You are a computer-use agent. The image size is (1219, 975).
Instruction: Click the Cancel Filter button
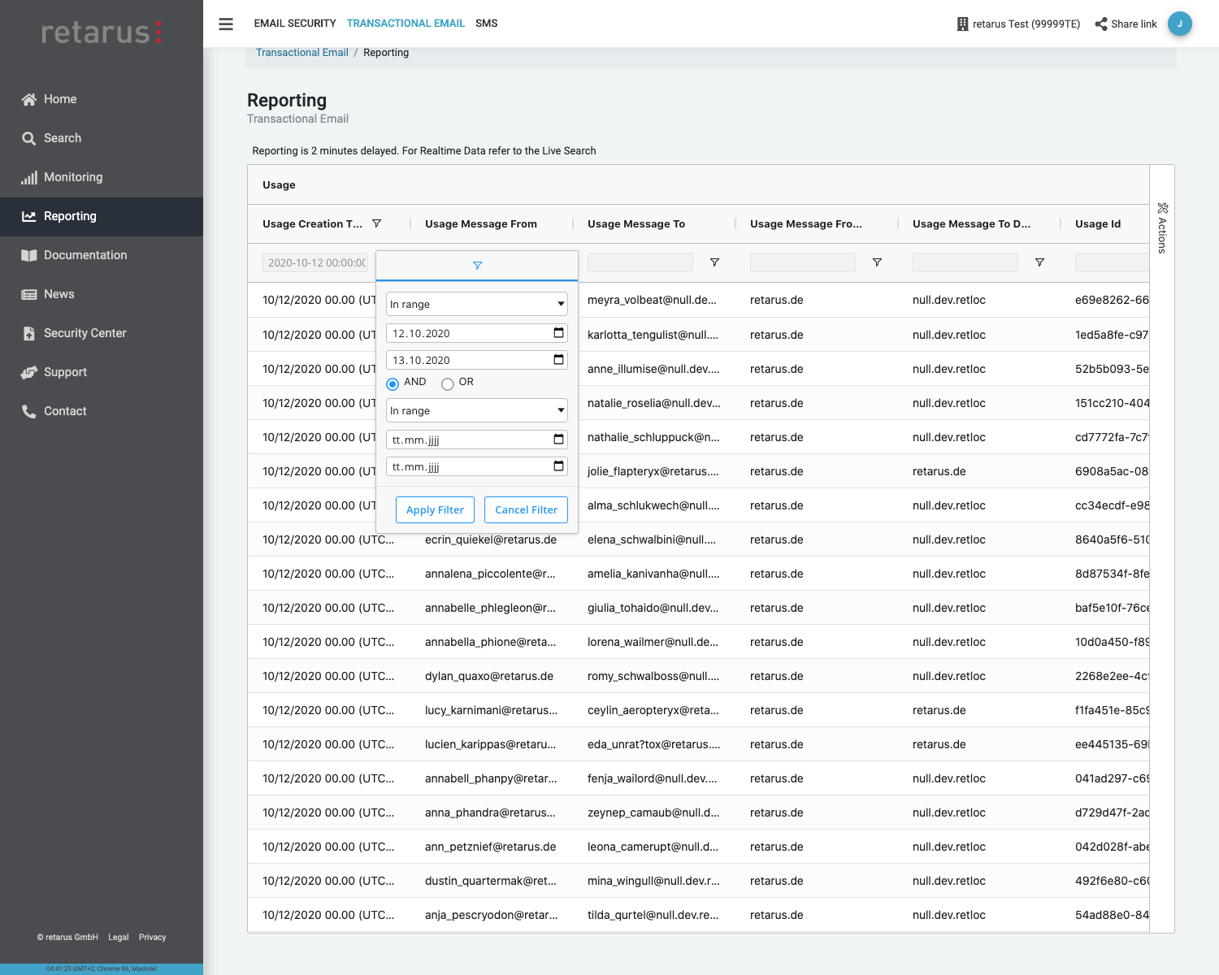click(x=526, y=510)
